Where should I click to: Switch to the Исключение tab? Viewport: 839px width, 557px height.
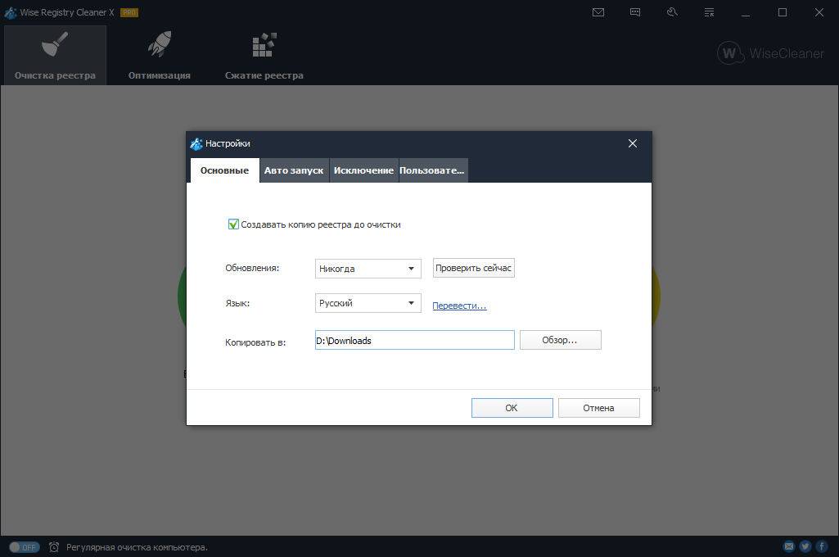[x=364, y=170]
